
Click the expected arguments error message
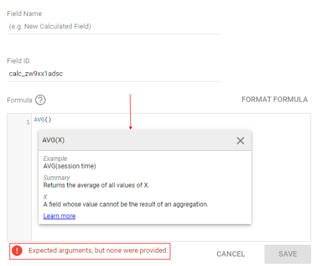tap(98, 251)
